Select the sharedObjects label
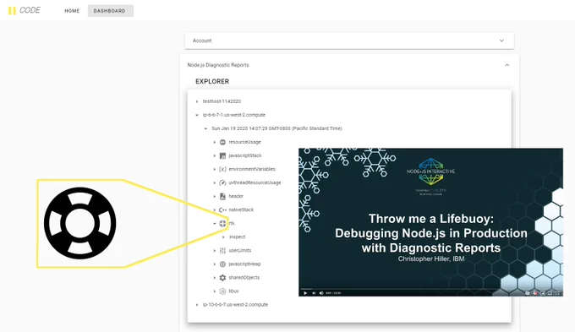 coord(244,277)
